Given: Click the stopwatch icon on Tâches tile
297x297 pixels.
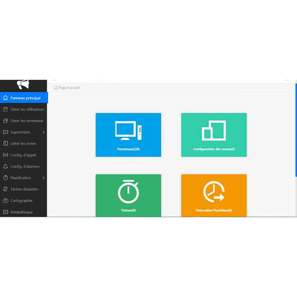Looking at the screenshot, I should tap(128, 192).
